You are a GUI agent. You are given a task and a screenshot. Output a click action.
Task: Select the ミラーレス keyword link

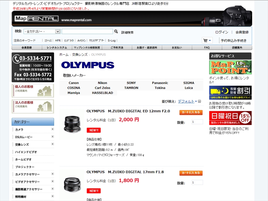click(48, 41)
